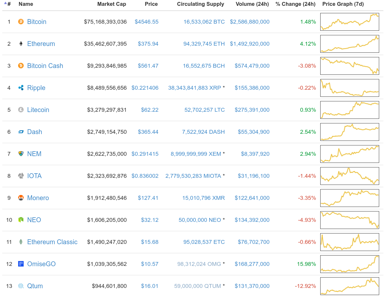This screenshot has width=385, height=296.
Task: Click OmiseGO supply 98,312,024 OMG
Action: point(199,264)
